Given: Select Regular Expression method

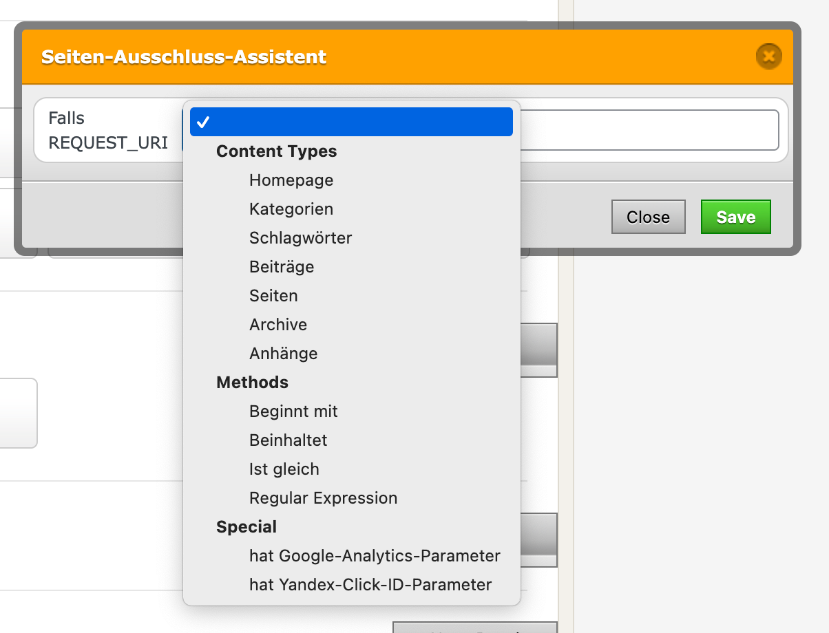Looking at the screenshot, I should pos(323,498).
